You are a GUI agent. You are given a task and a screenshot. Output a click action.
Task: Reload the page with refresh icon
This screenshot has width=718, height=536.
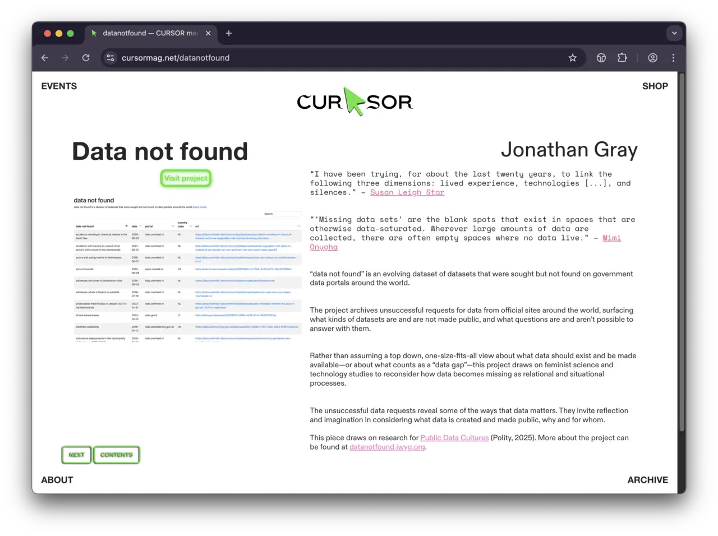click(86, 58)
